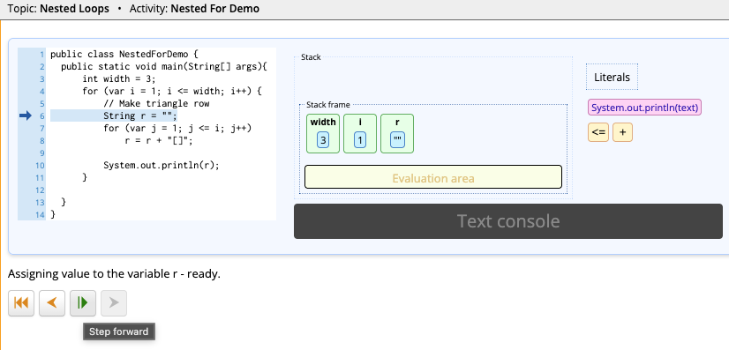Step backward one animation step
729x350 pixels.
pyautogui.click(x=52, y=303)
